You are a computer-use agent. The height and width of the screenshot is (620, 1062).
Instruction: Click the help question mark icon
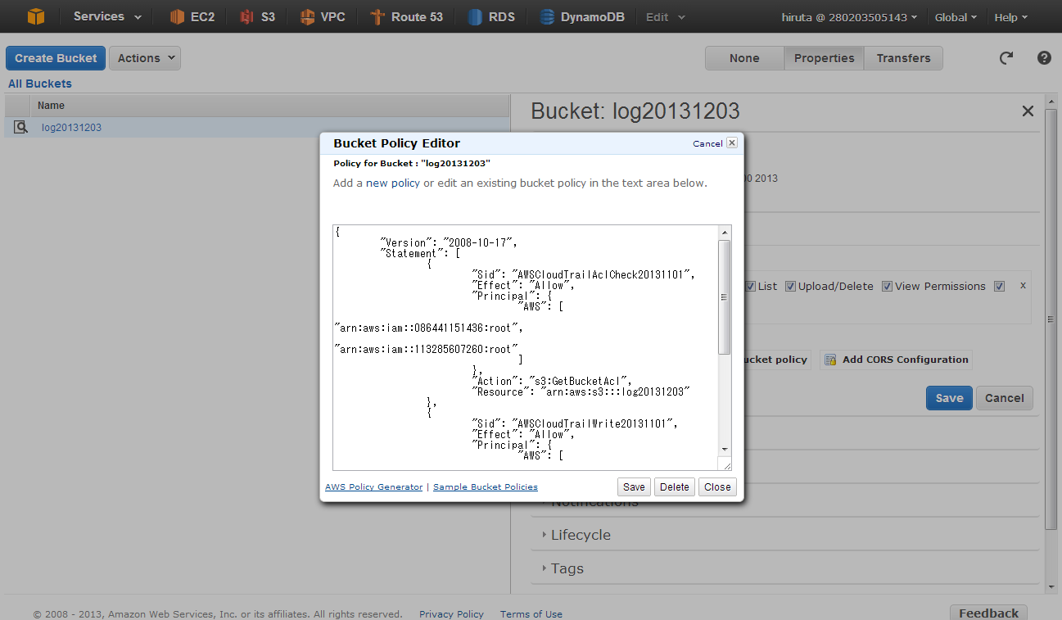click(1044, 58)
